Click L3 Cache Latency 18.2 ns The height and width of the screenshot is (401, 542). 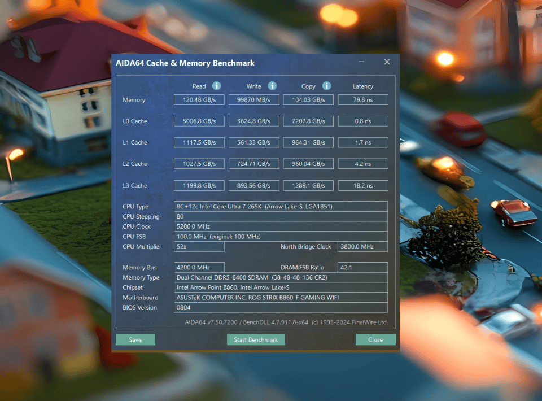[363, 185]
